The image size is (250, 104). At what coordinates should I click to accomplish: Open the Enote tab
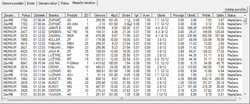(x=31, y=3)
